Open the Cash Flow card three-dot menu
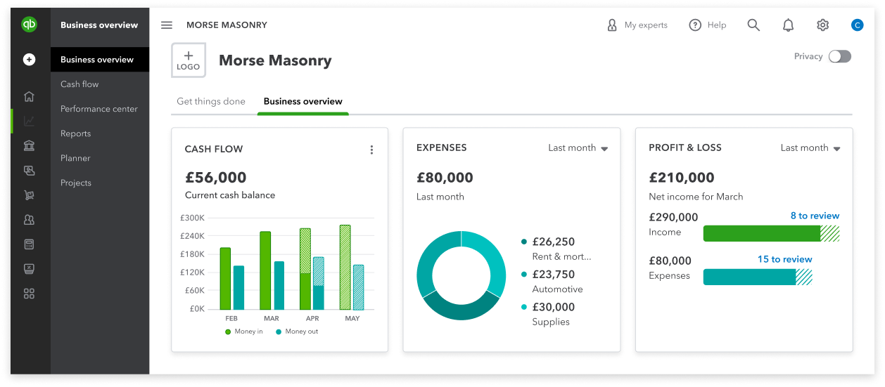Viewport: 885px width, 387px height. pyautogui.click(x=371, y=150)
